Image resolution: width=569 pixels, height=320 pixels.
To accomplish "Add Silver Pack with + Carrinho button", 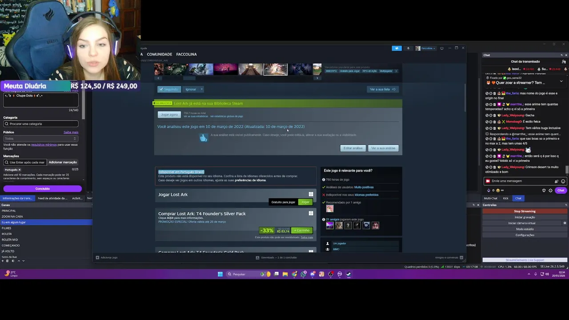I will pyautogui.click(x=302, y=230).
